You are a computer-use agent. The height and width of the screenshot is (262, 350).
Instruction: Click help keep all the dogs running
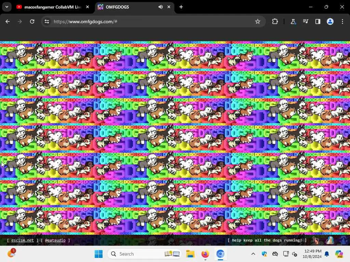(x=267, y=240)
